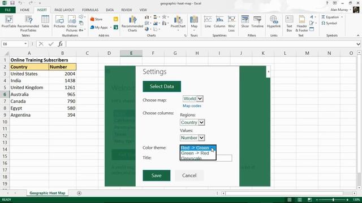Image resolution: width=362 pixels, height=203 pixels.
Task: Select the cell with value 1438
Action: pyautogui.click(x=63, y=81)
